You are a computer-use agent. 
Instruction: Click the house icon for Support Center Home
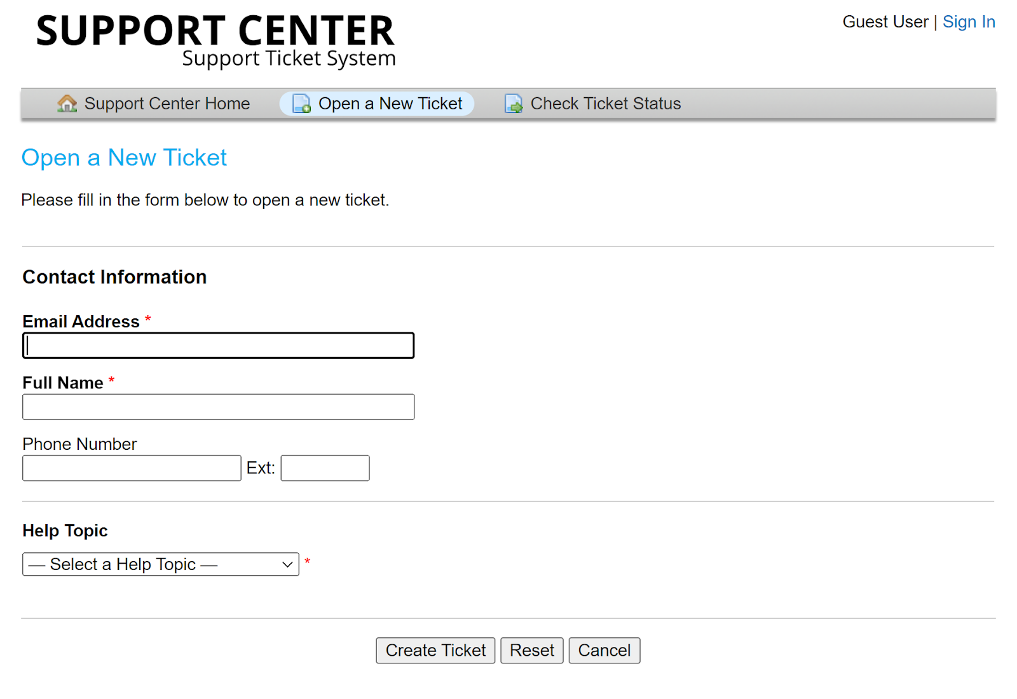coord(67,104)
